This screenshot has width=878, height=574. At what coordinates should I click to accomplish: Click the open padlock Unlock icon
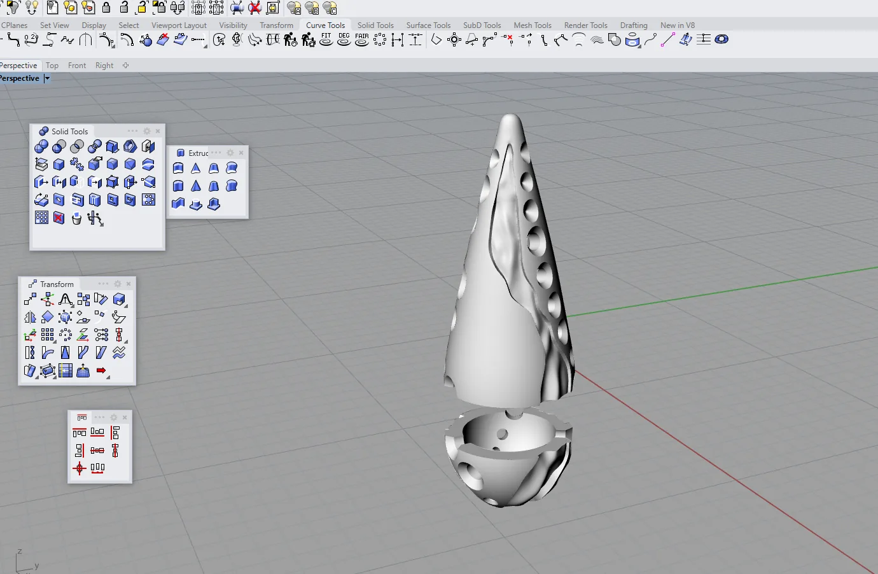124,8
